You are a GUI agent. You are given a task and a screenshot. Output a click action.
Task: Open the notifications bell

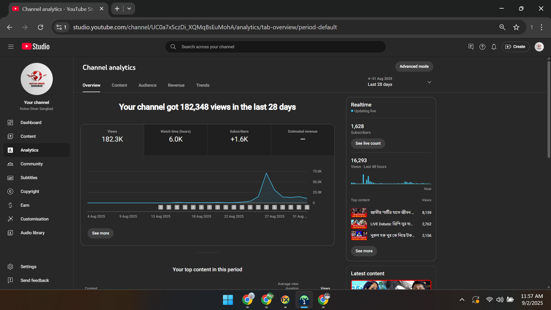click(493, 47)
